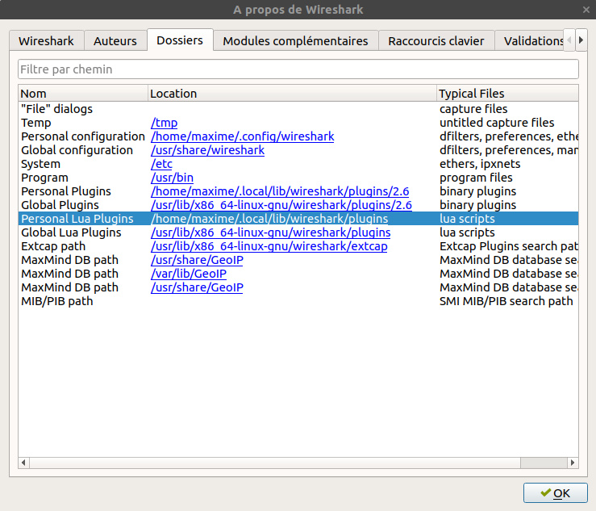Open the /usr/bin location link

(172, 178)
